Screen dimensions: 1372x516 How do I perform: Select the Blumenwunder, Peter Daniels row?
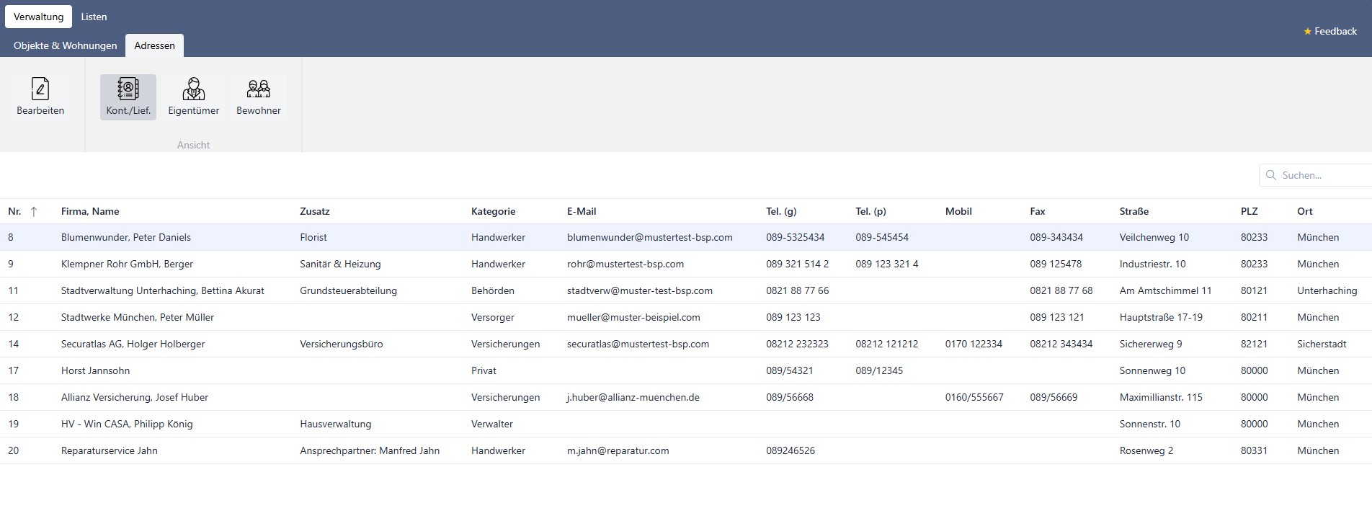(x=686, y=237)
